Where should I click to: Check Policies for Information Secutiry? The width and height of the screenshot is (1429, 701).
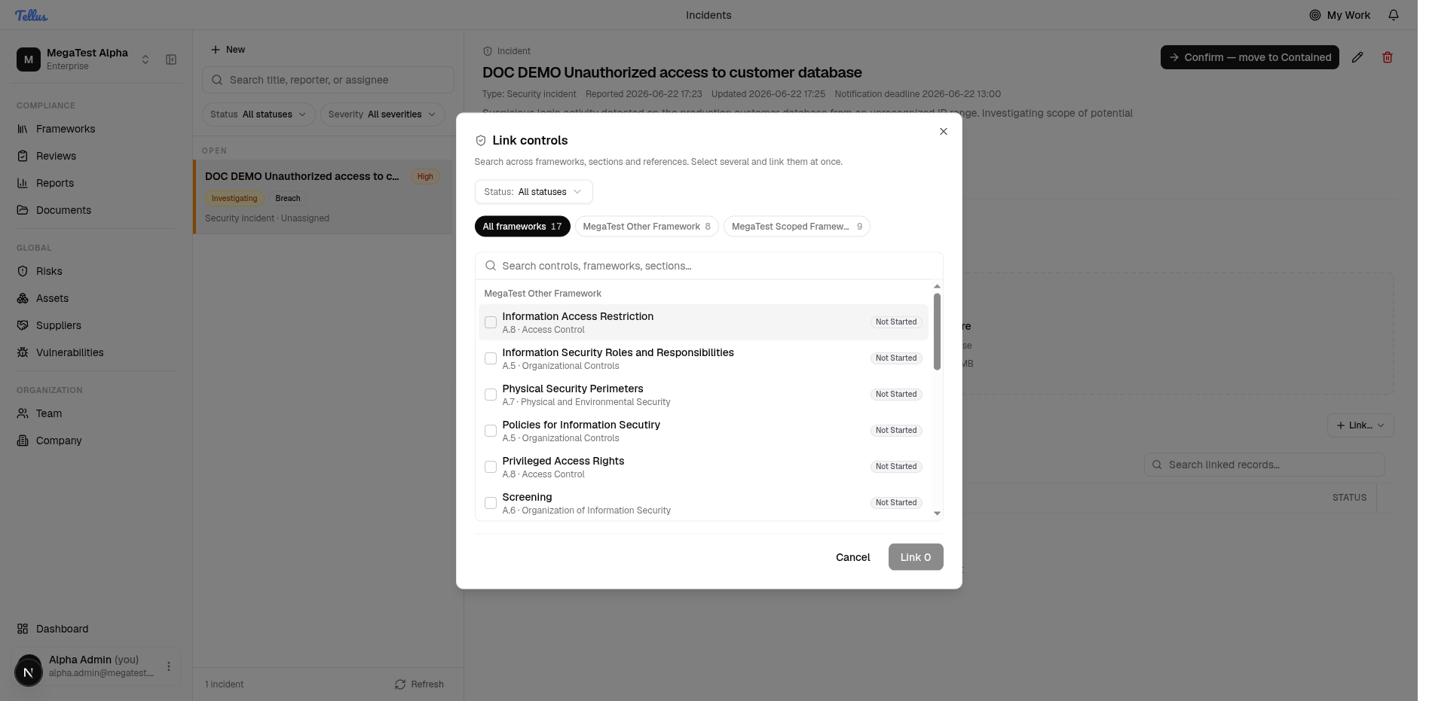coord(491,431)
